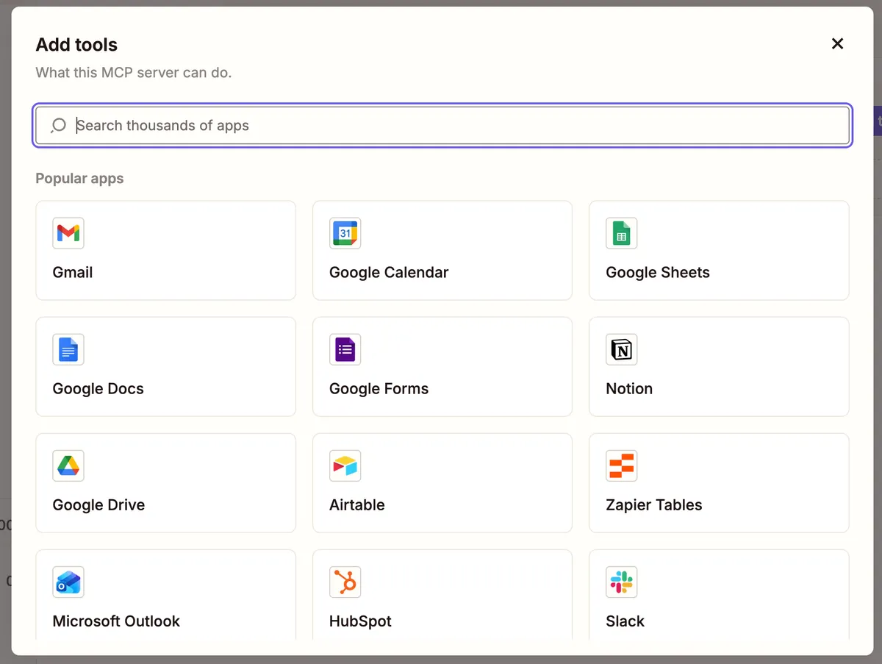
Task: Click the Airtable icon
Action: coord(345,465)
